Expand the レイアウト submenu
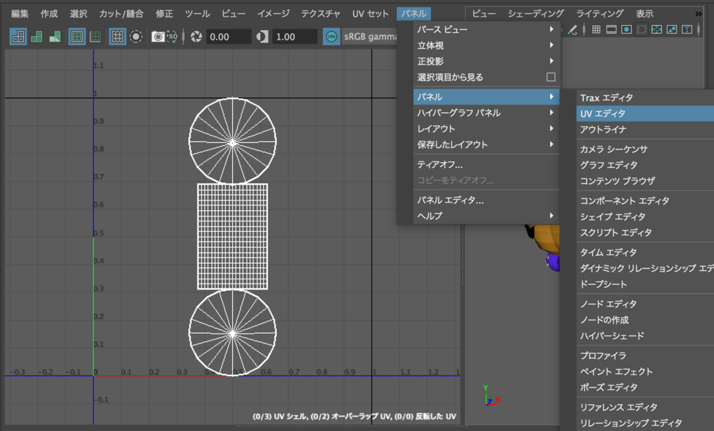Screen dimensions: 714x431 click(486, 128)
